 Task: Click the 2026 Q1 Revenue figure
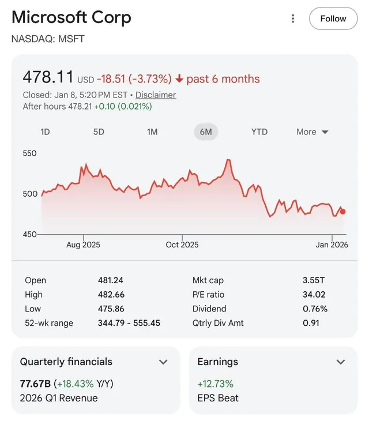click(x=36, y=384)
